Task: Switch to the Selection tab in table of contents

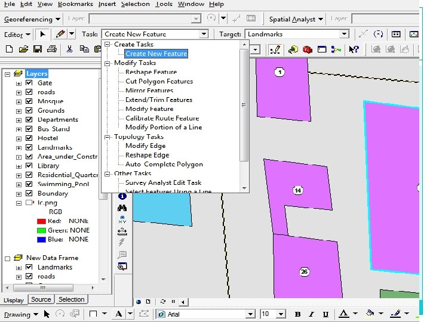Action: click(x=71, y=299)
